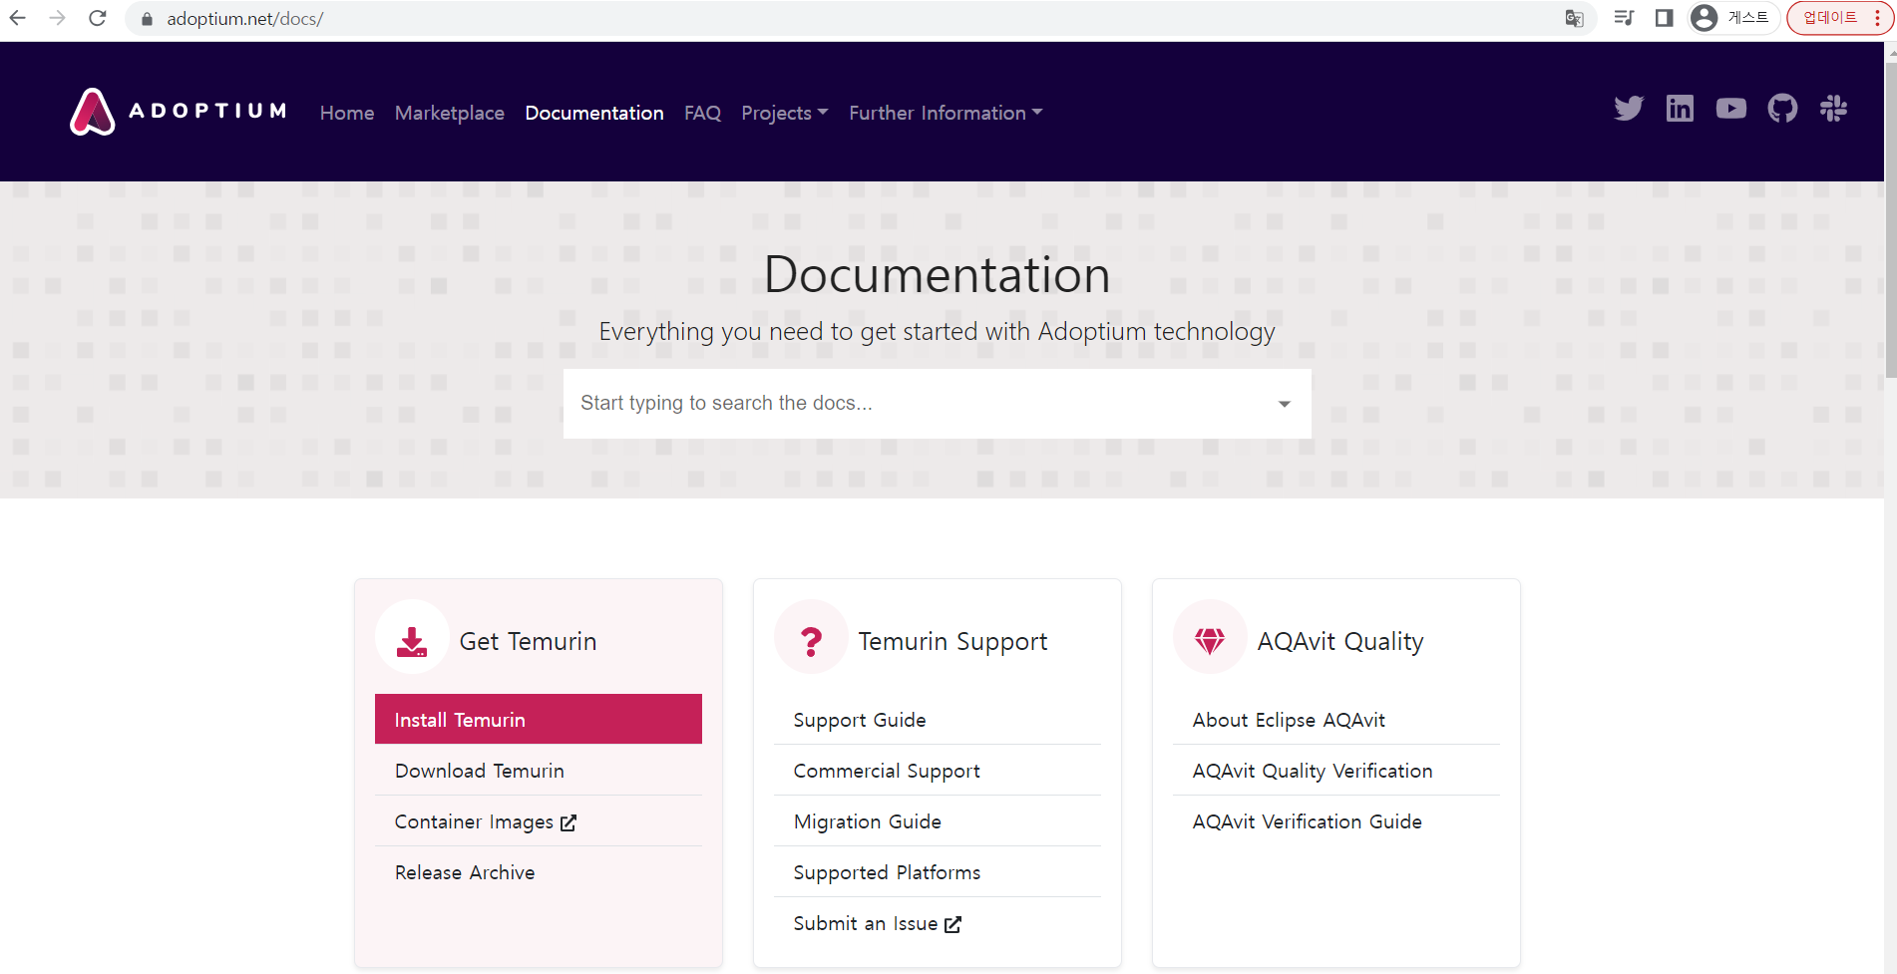
Task: Open the Adoptium Twitter page icon
Action: [1628, 108]
